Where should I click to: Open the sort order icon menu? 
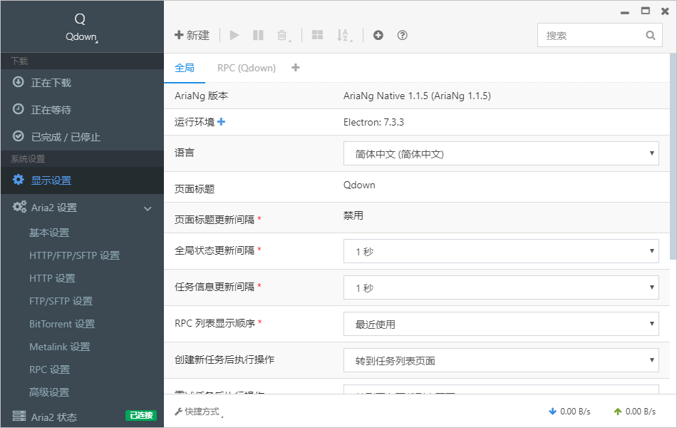343,35
